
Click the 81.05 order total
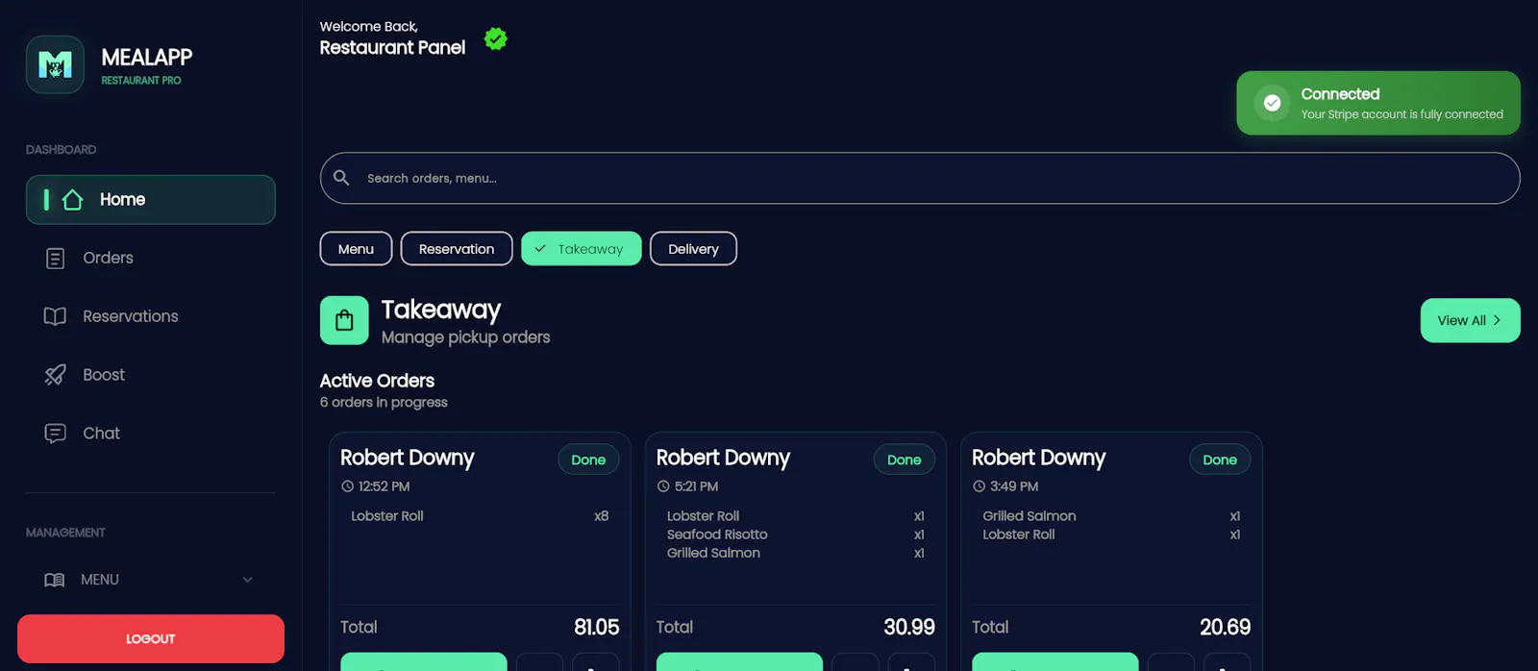597,627
